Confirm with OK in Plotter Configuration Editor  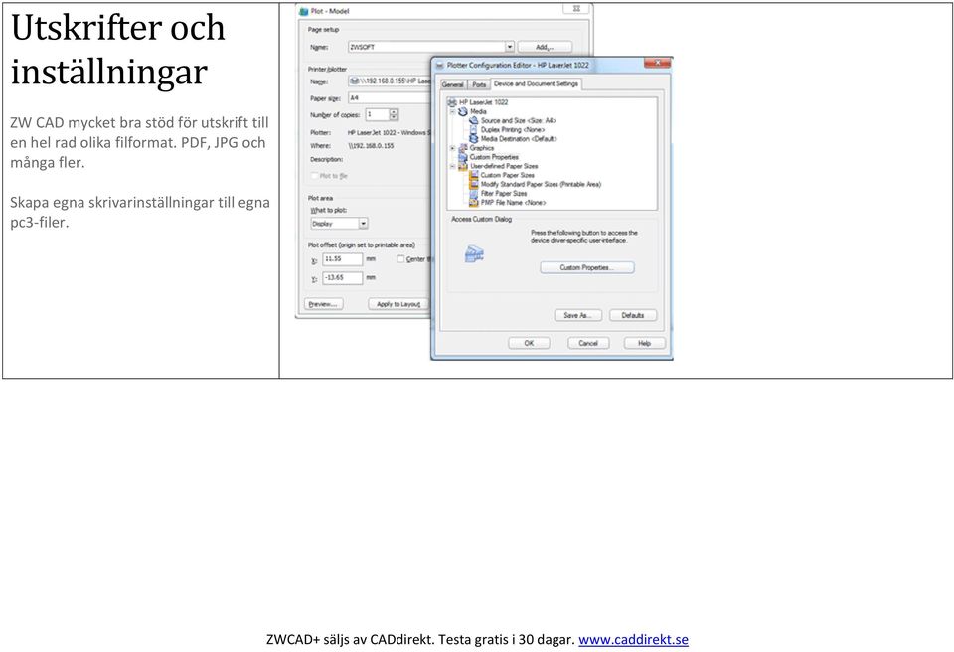(x=529, y=343)
